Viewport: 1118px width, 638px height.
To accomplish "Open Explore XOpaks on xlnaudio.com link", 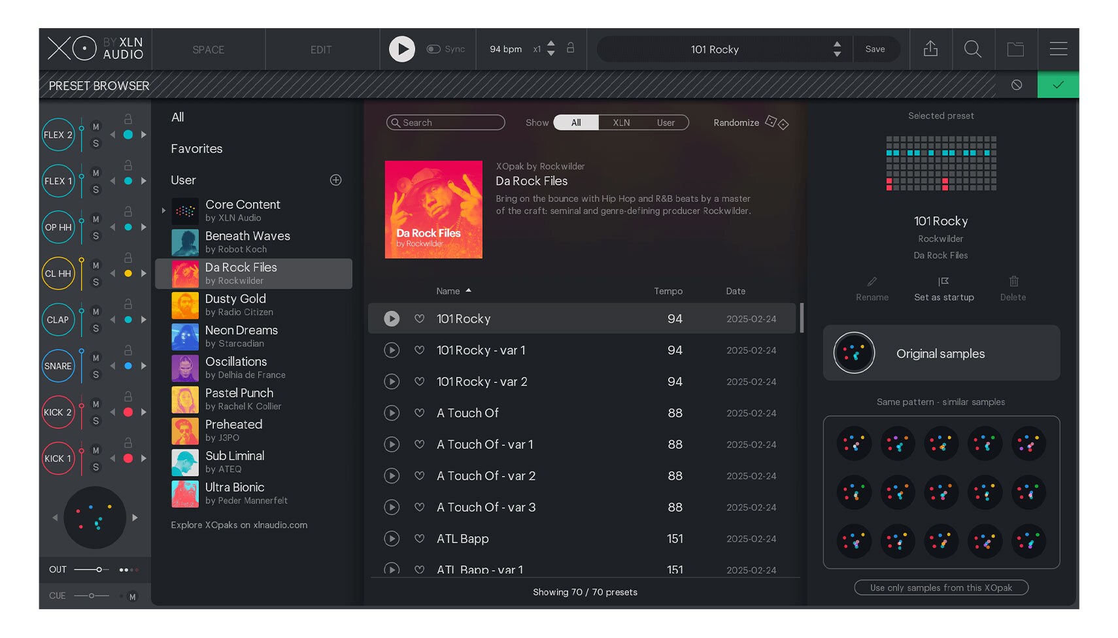I will tap(239, 525).
